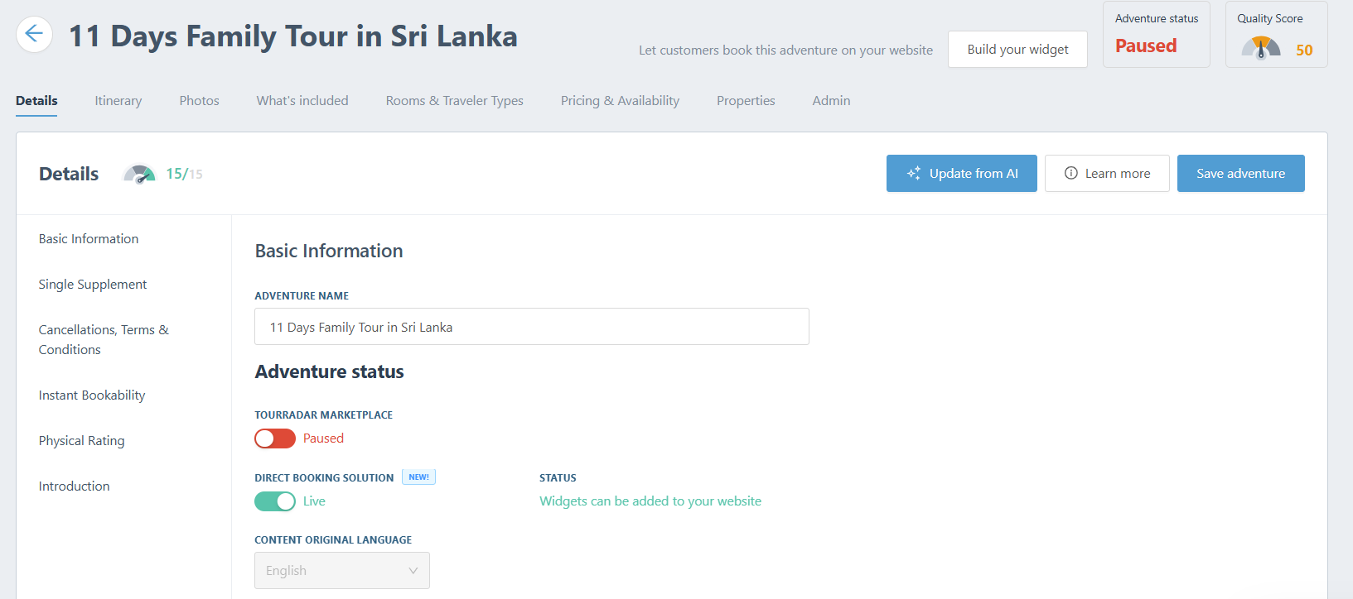Open Cancellations, Terms & Conditions section
1353x599 pixels.
click(x=104, y=339)
